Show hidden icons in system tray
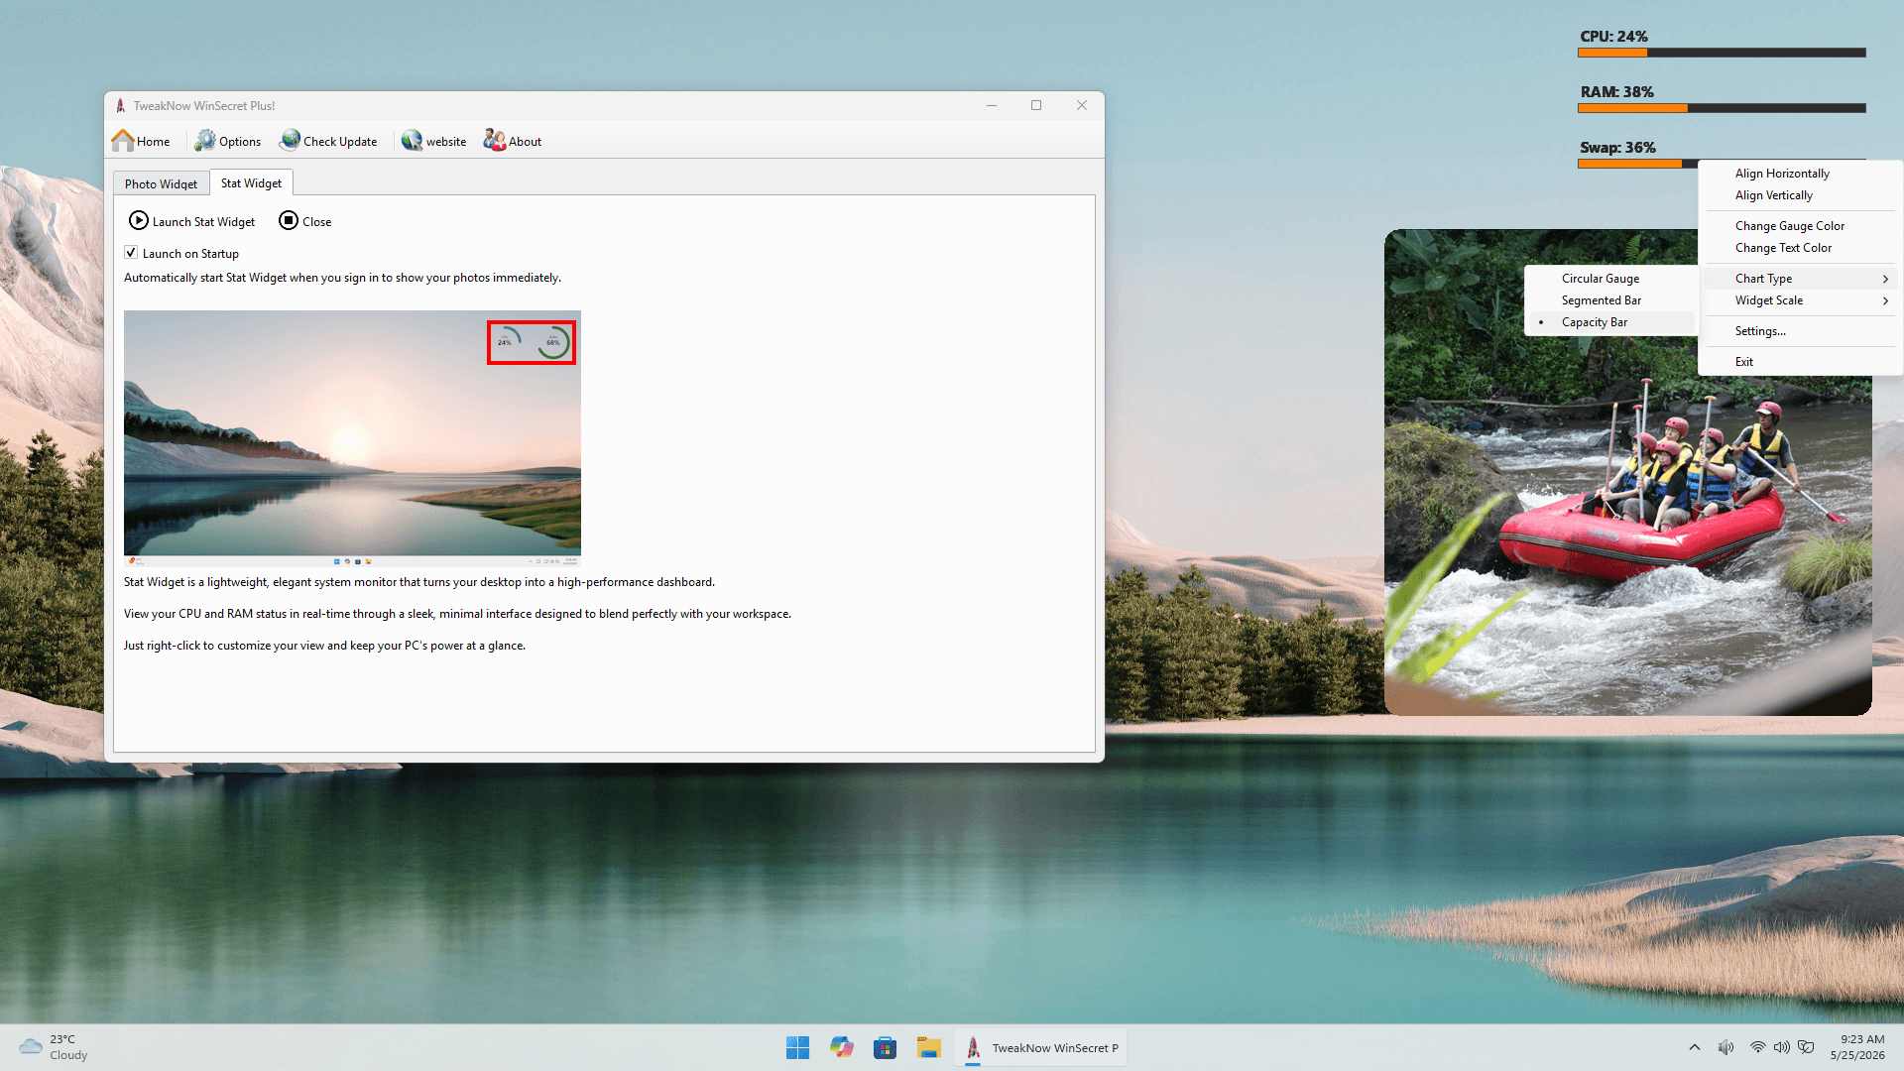 click(x=1694, y=1047)
